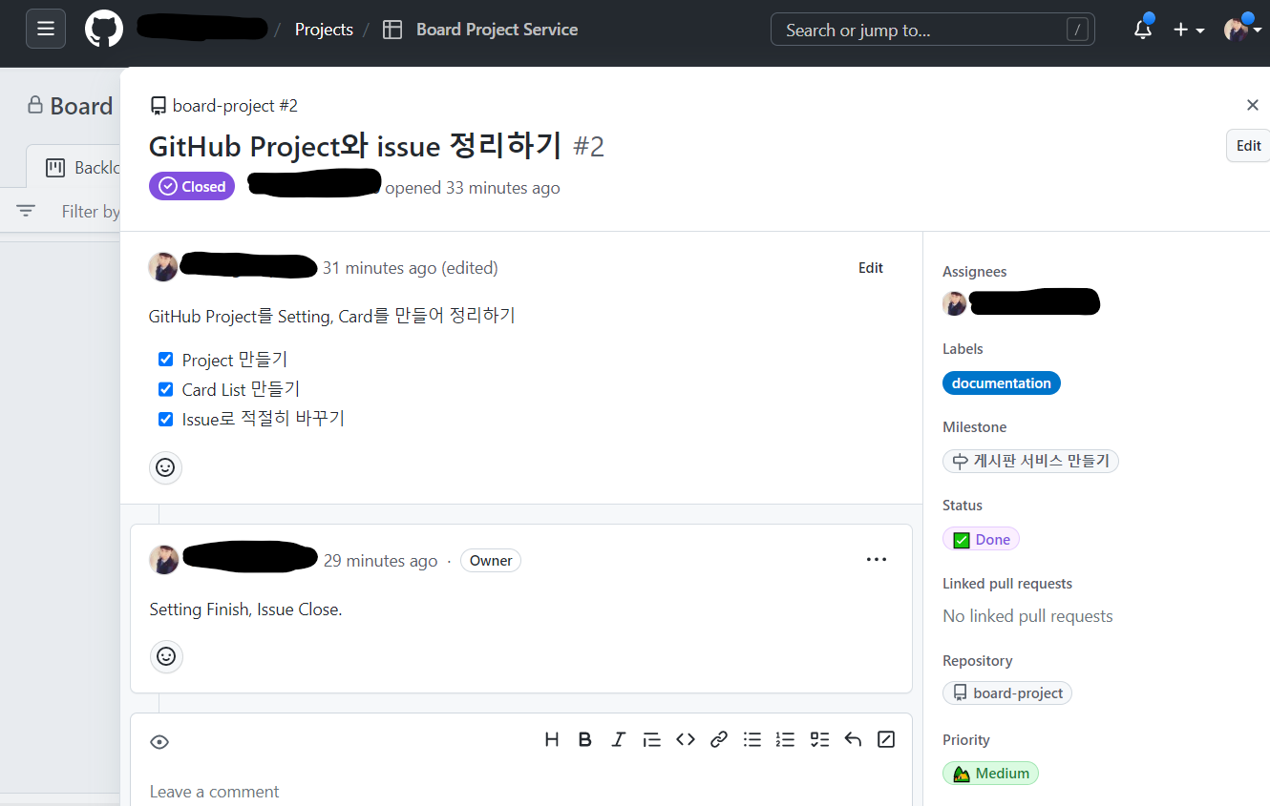Insert code formatting in comment
Screen dimensions: 1270x806
(686, 739)
